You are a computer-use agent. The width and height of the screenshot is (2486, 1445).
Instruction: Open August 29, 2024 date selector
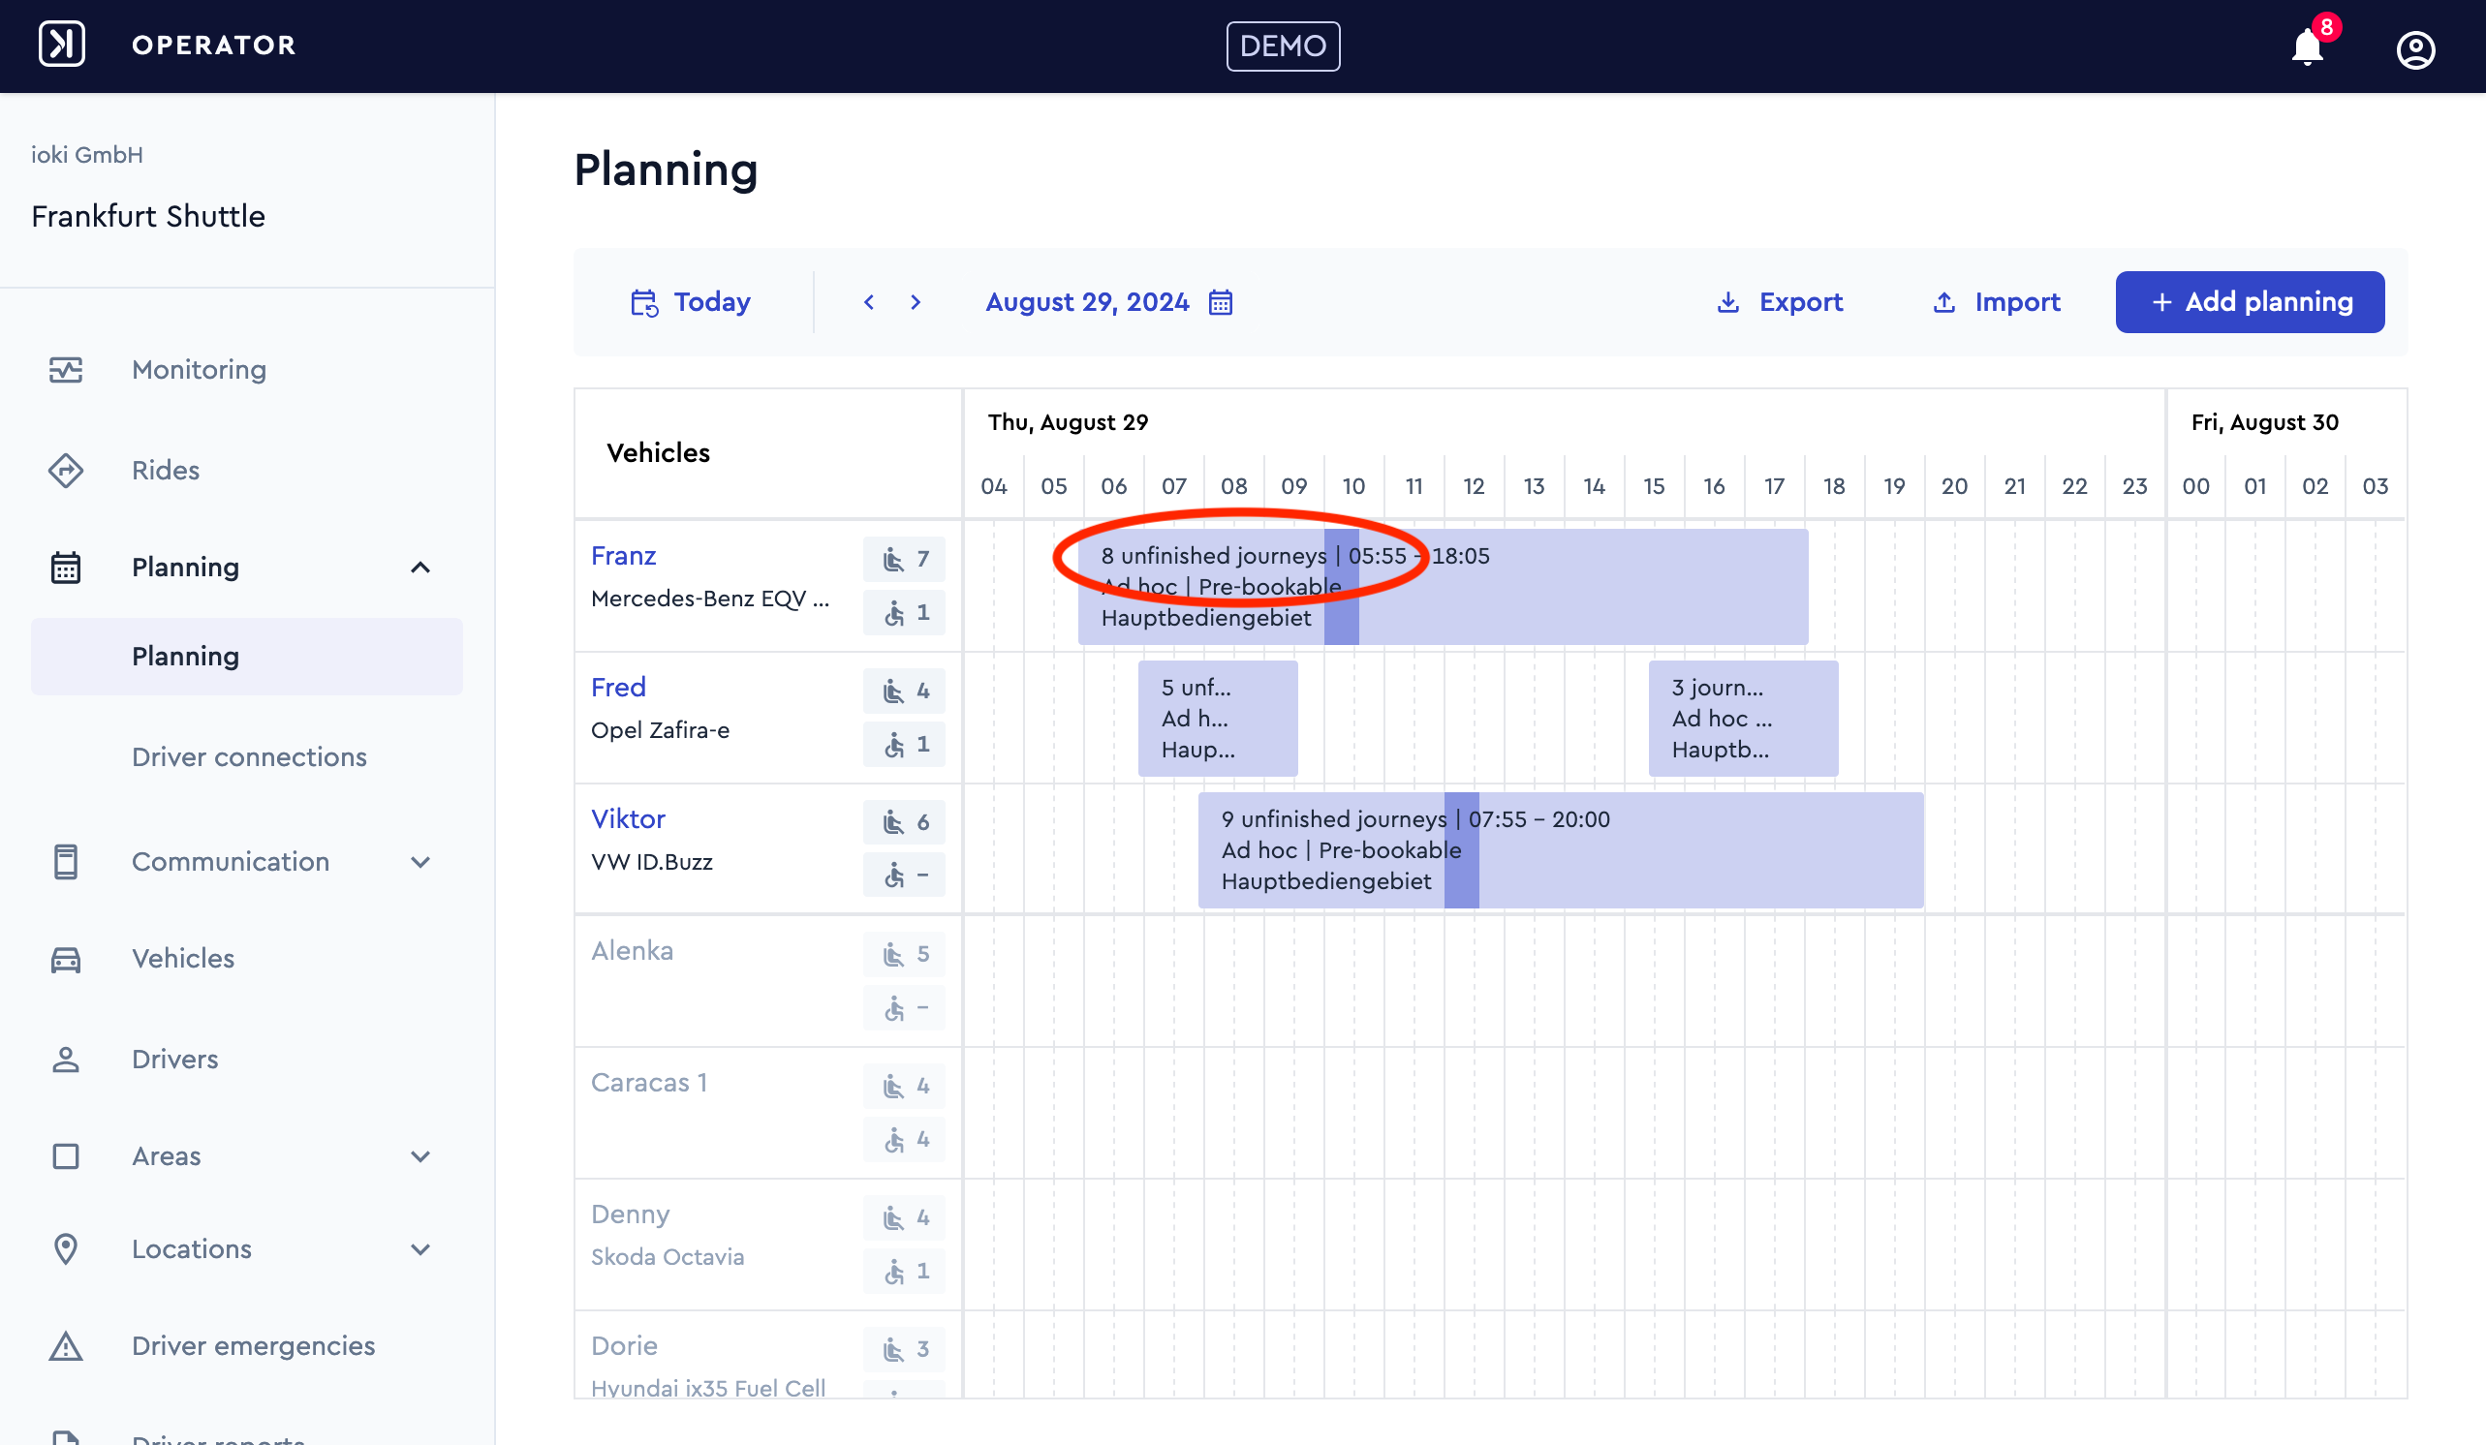(1087, 302)
